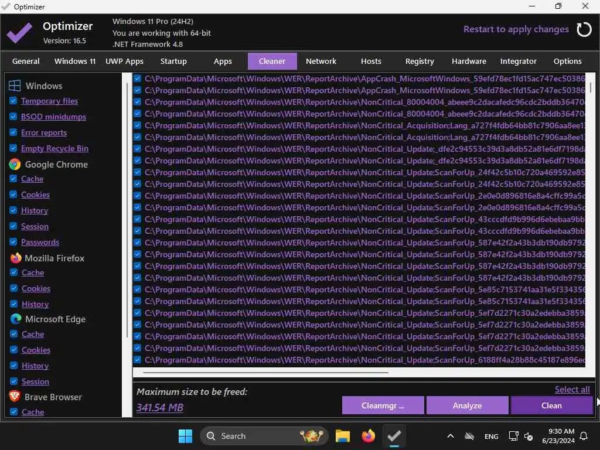Select the first NonCritical_80004004 file row
600x450 pixels.
(x=359, y=102)
